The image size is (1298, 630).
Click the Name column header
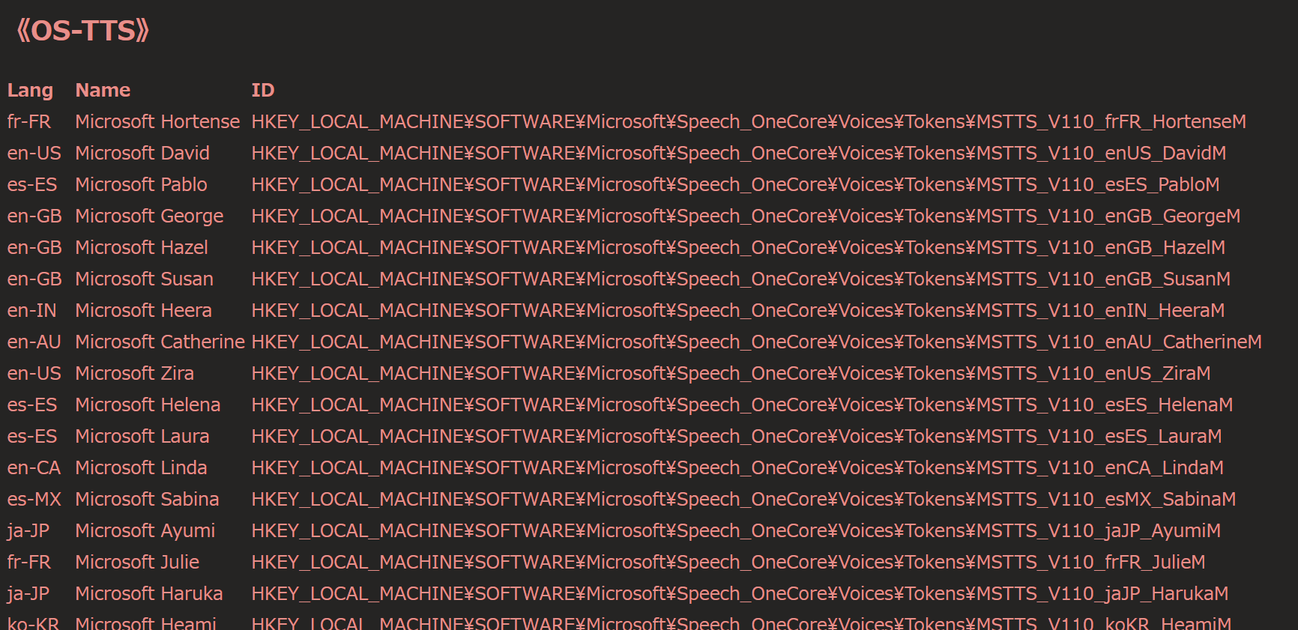(103, 91)
